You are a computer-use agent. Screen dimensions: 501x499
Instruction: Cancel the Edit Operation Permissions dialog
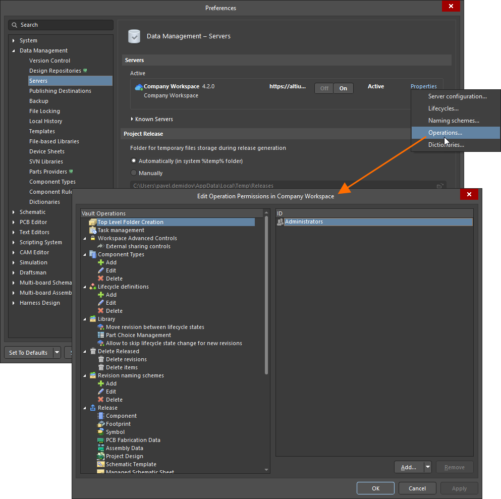[417, 488]
